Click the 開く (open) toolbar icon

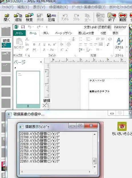(7, 18)
